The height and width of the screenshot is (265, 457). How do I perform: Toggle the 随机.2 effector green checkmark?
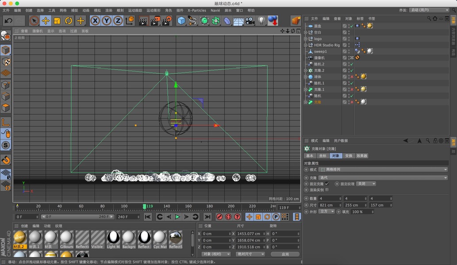(x=352, y=64)
